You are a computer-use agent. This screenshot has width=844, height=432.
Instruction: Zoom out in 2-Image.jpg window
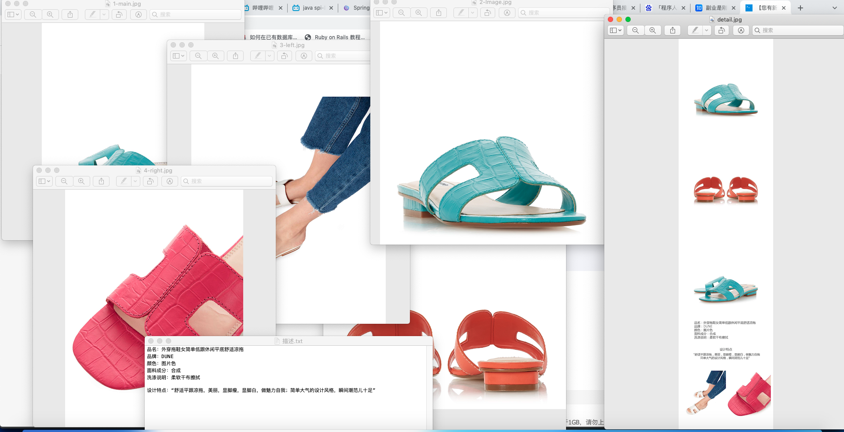402,13
